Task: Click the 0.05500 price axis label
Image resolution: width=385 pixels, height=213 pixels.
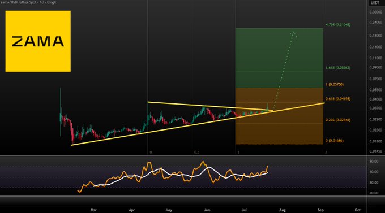Action: click(x=376, y=90)
